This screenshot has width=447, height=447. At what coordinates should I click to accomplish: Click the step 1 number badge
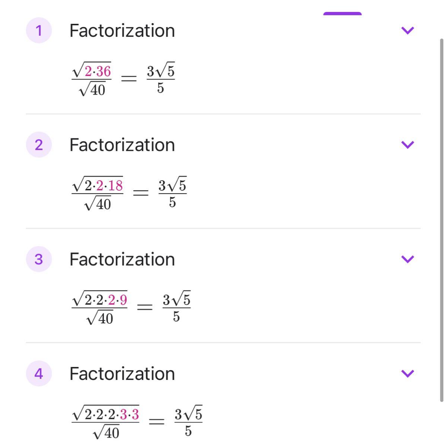tap(38, 30)
